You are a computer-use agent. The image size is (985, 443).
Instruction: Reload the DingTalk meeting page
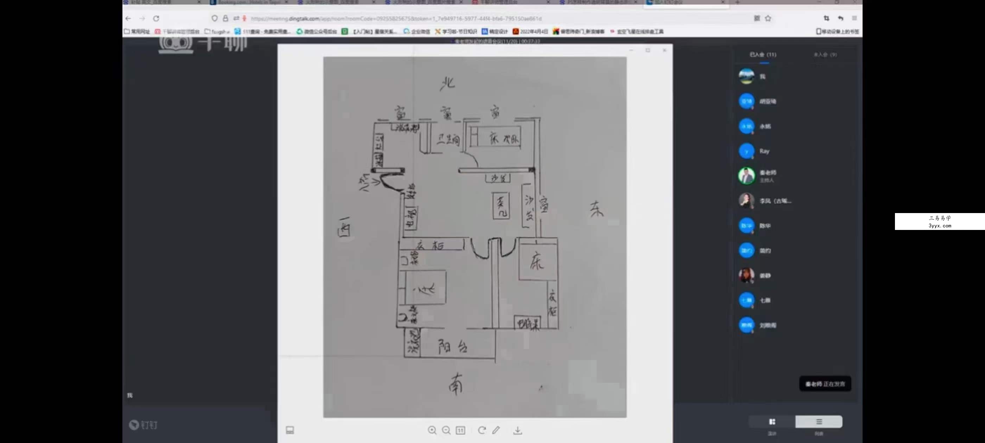(x=156, y=18)
